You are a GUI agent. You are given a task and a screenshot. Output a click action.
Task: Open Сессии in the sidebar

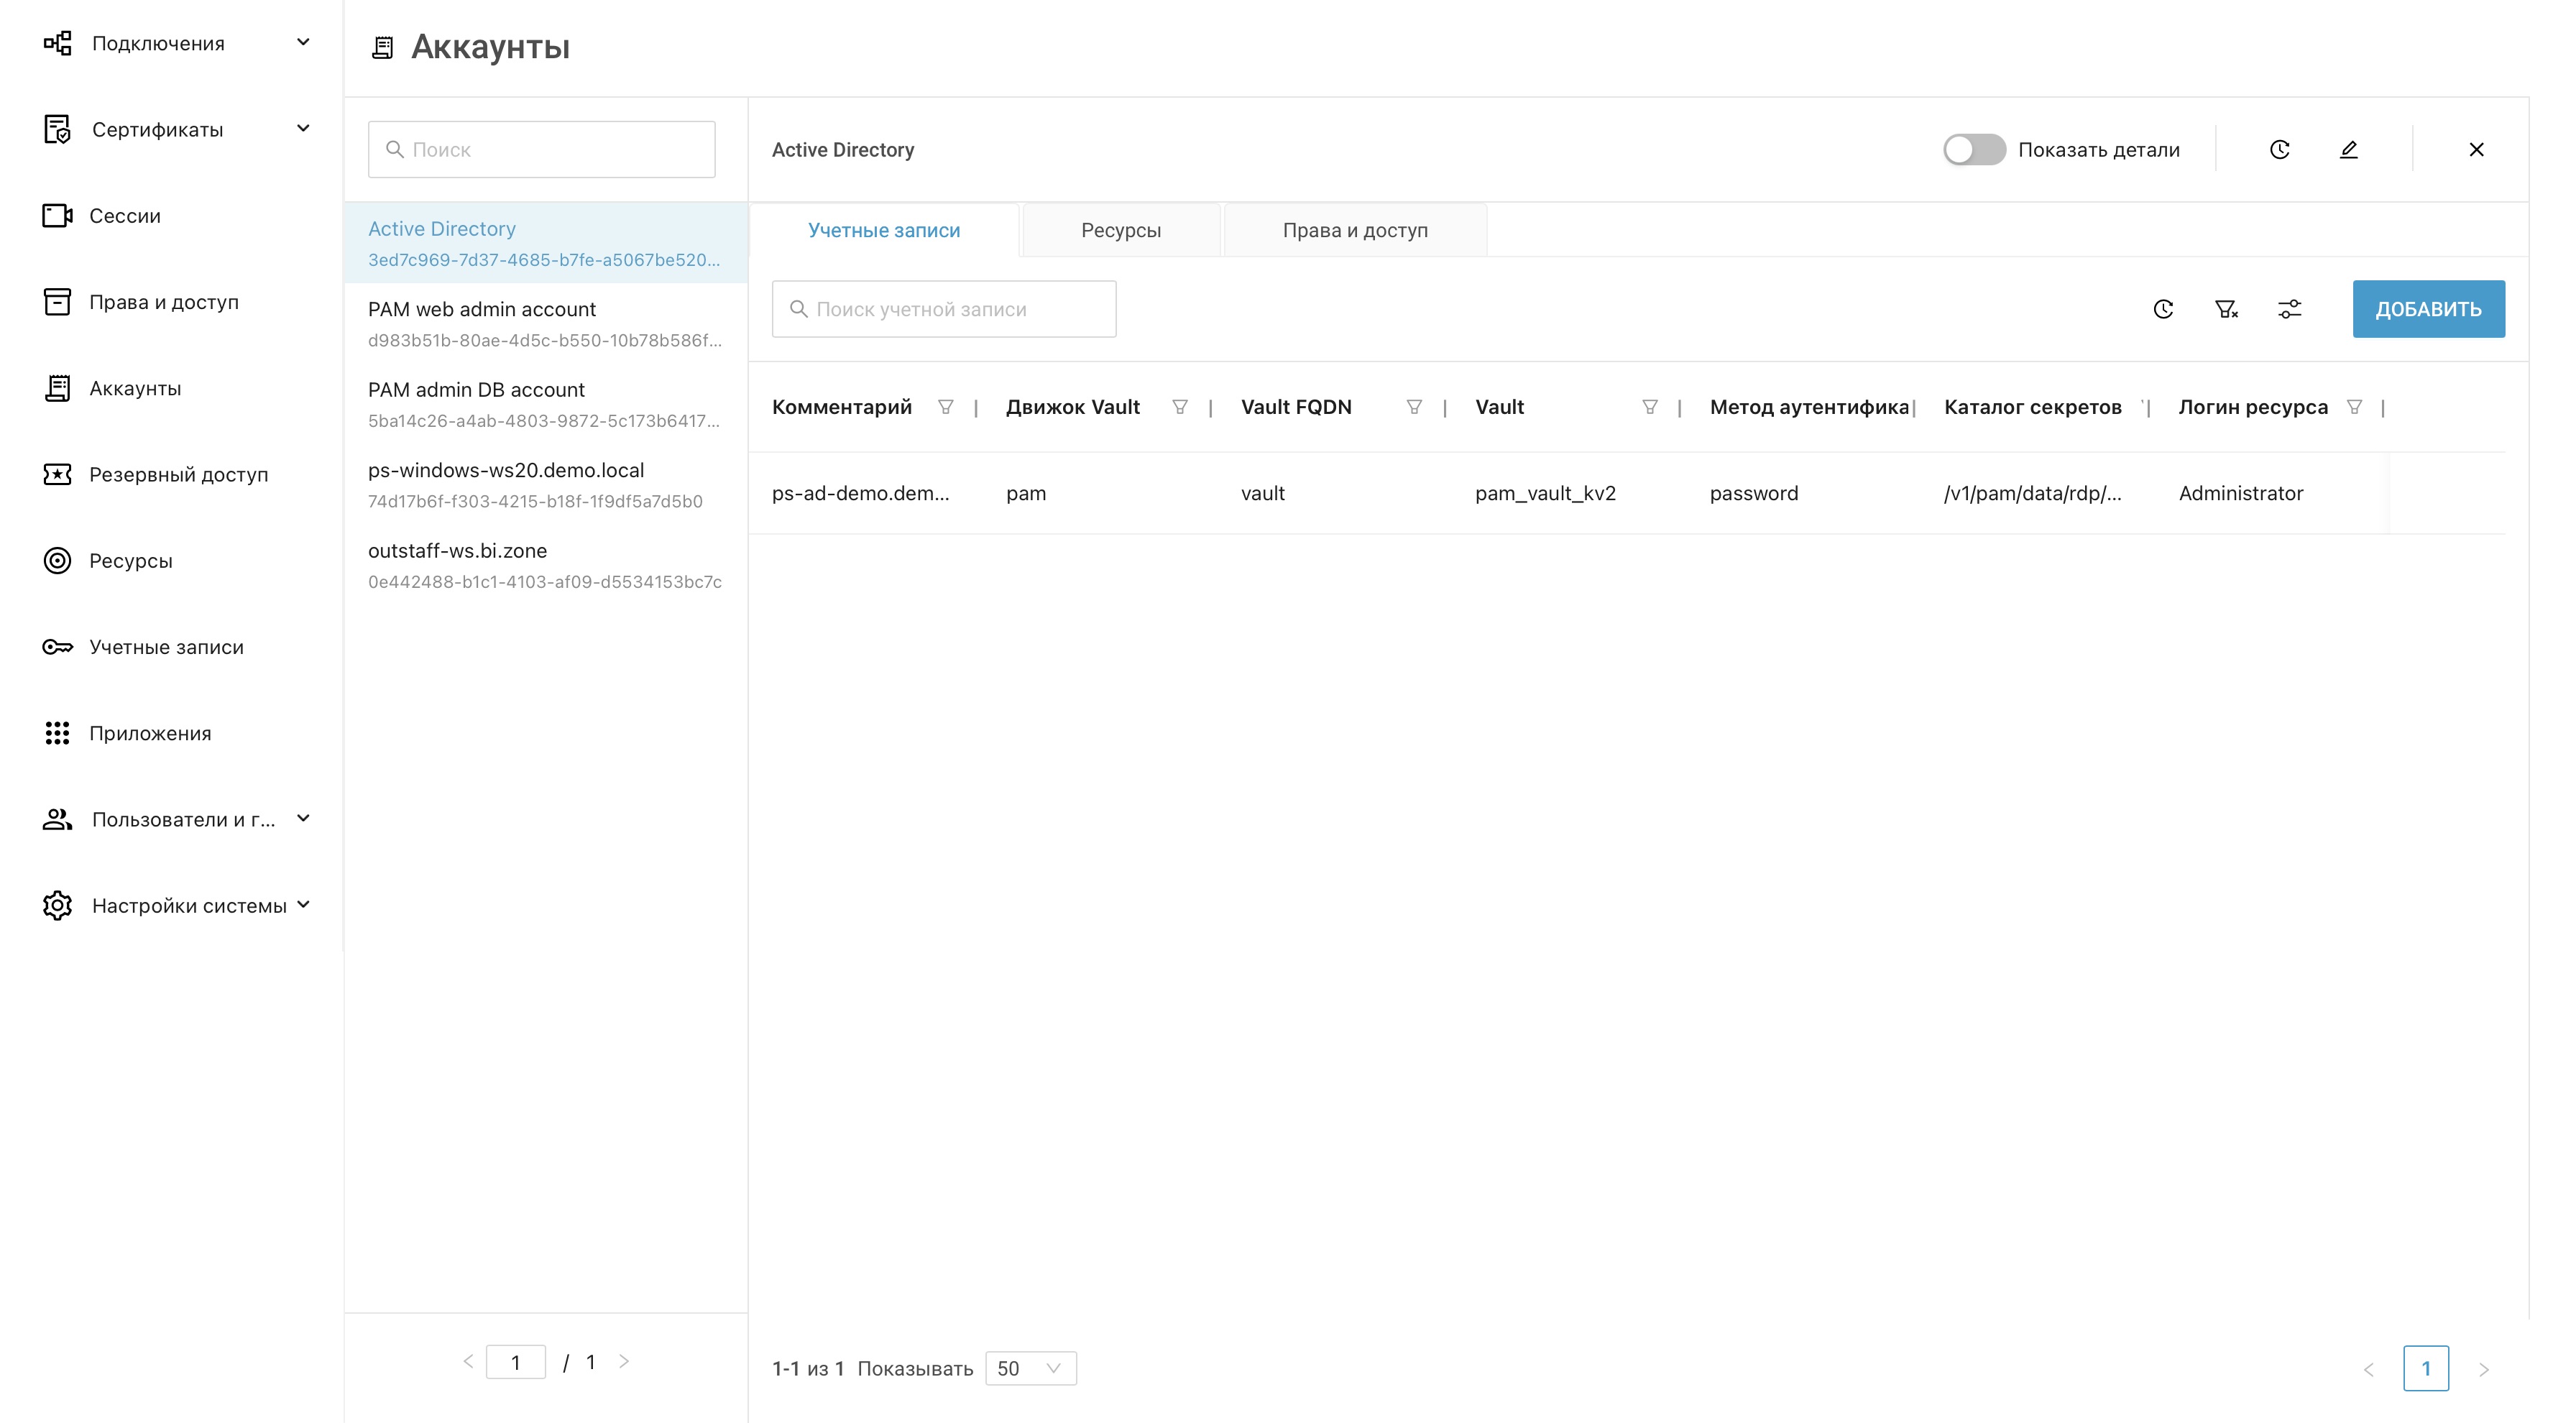pos(124,216)
